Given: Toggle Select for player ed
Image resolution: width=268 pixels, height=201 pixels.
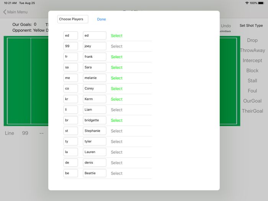Looking at the screenshot, I should pos(116,36).
